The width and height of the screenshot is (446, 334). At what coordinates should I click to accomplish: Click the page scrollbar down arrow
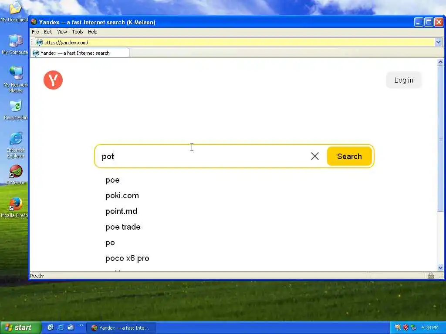point(440,267)
